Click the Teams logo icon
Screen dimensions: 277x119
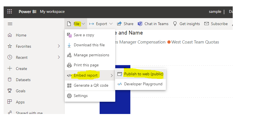click(x=140, y=24)
